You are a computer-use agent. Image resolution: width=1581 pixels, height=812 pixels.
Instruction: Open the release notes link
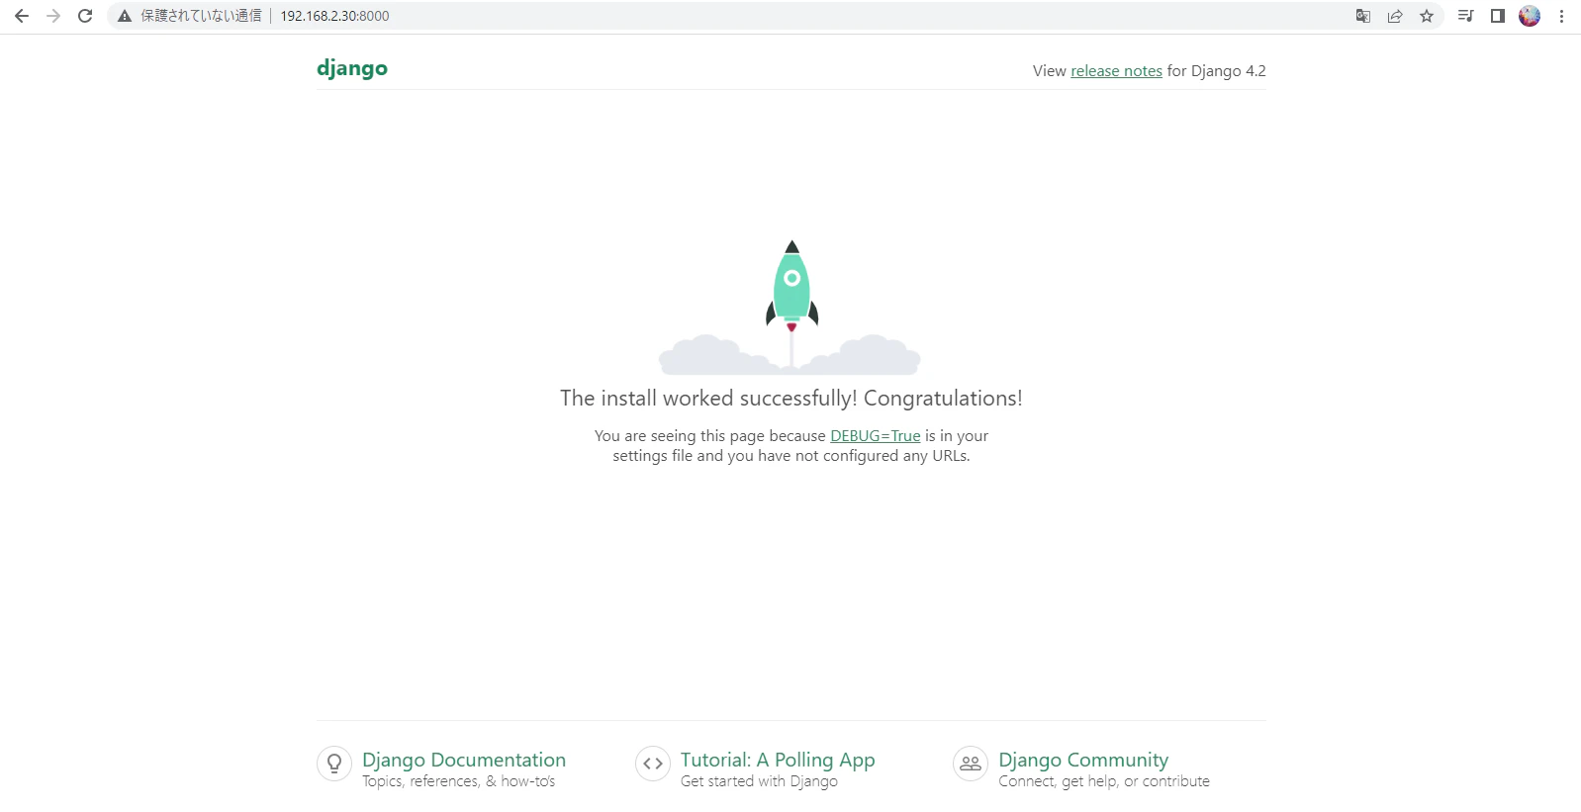coord(1116,71)
